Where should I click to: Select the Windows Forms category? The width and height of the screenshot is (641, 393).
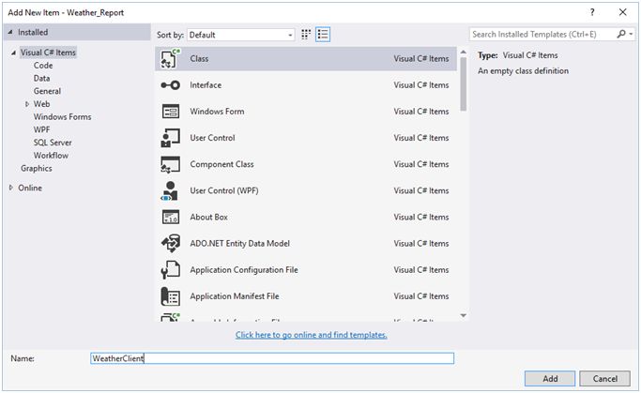click(63, 117)
